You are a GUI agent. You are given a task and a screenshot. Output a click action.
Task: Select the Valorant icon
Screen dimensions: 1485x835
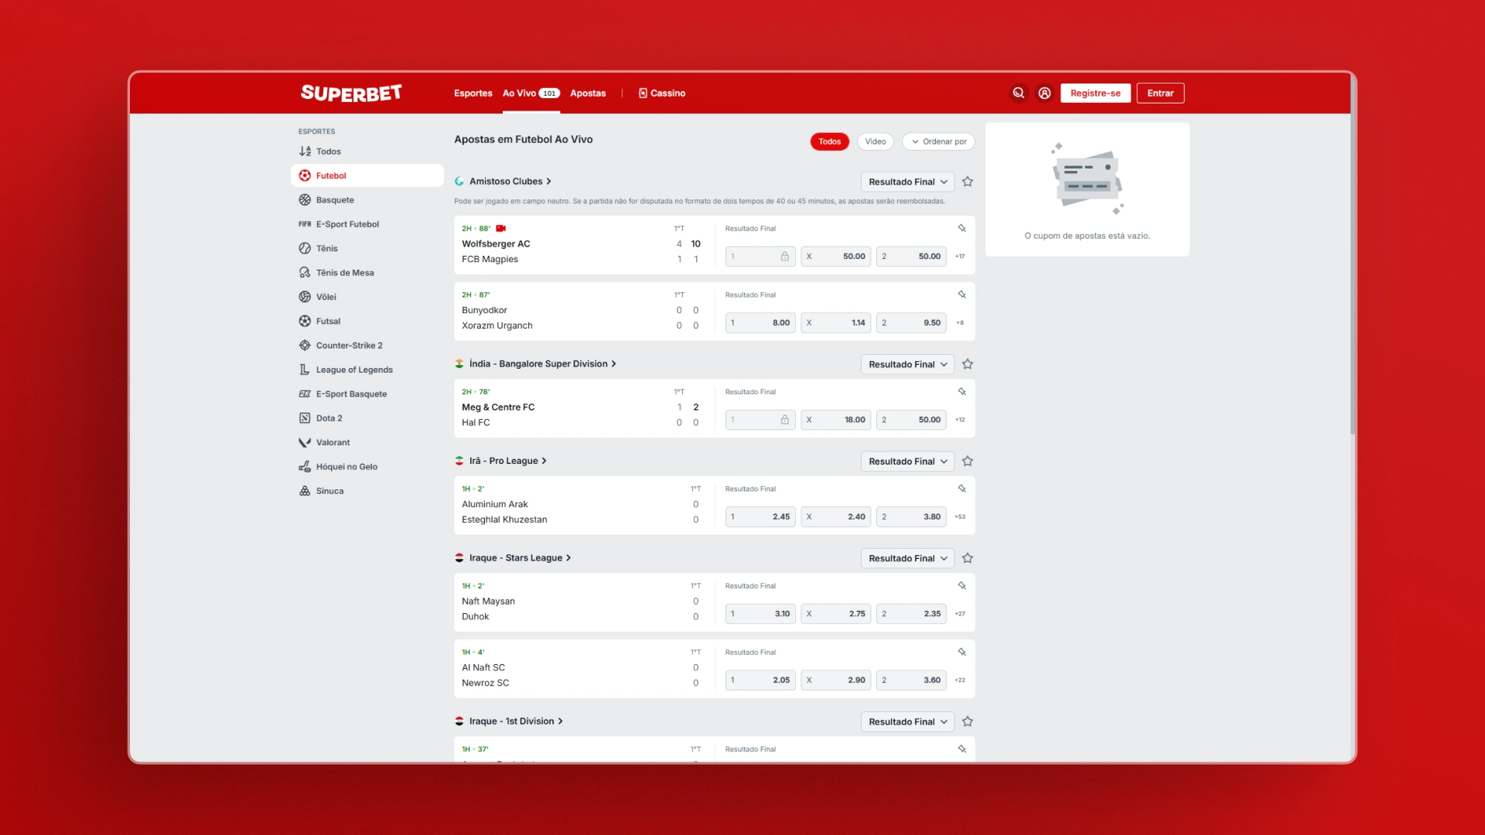(x=305, y=442)
